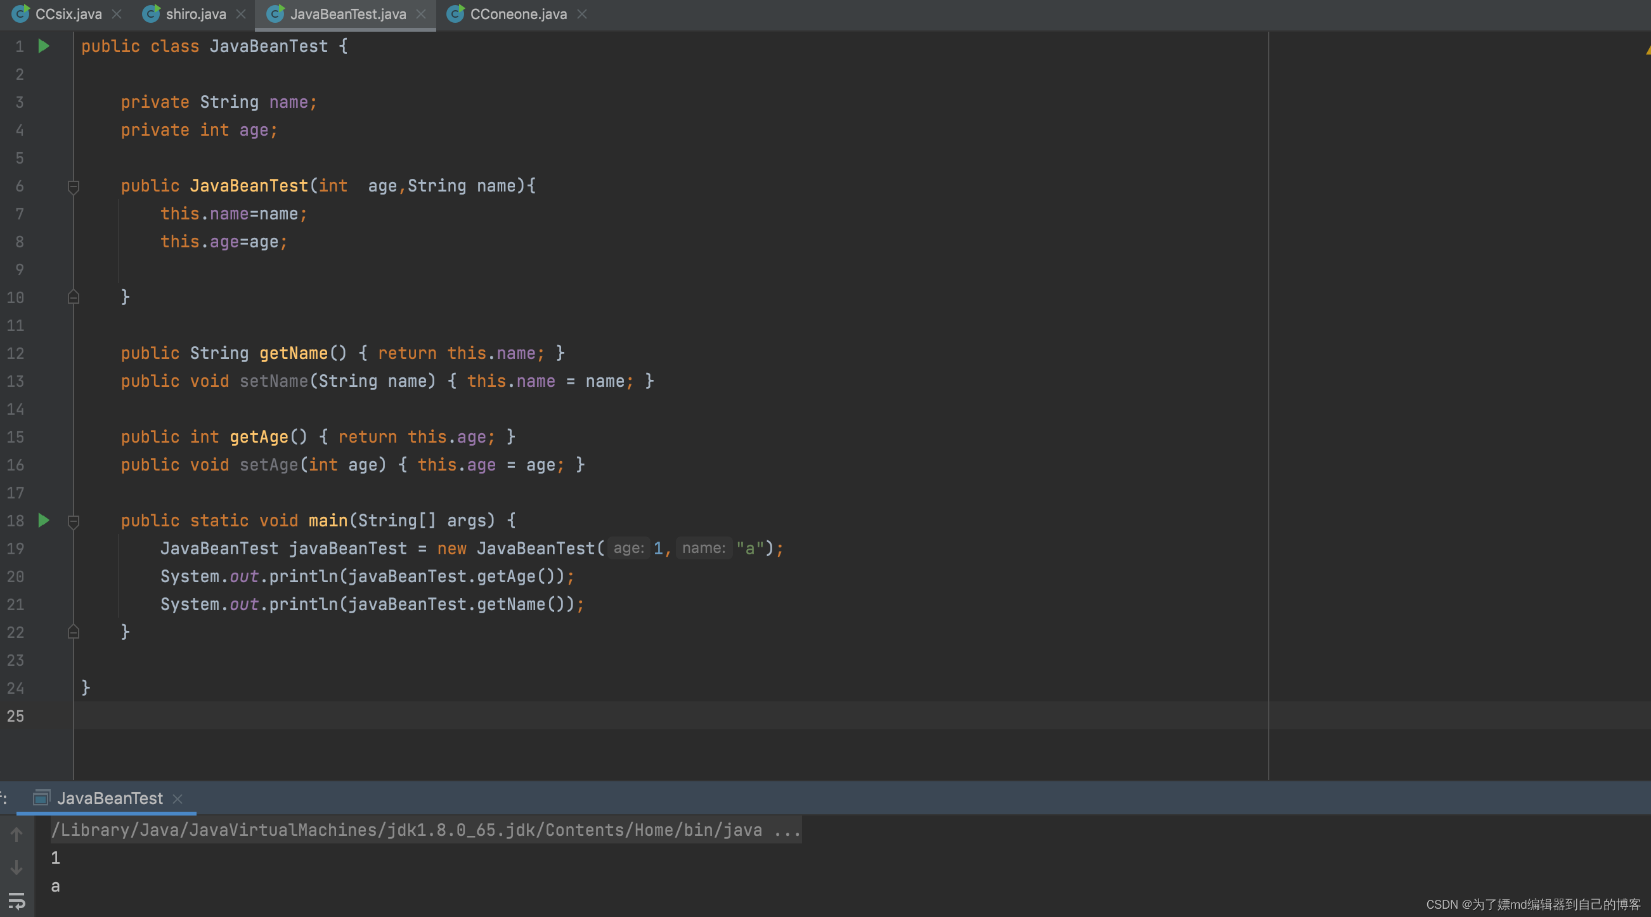Image resolution: width=1651 pixels, height=917 pixels.
Task: Close the shiro.java tab
Action: point(241,14)
